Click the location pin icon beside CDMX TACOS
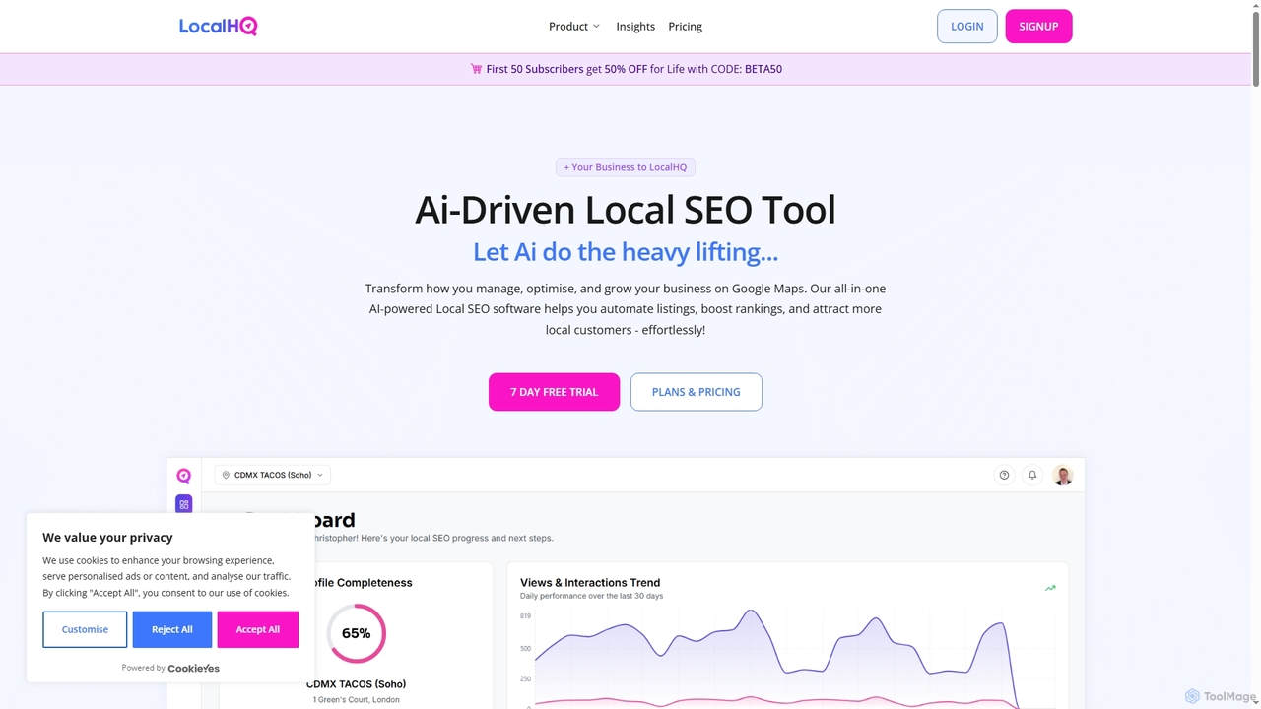This screenshot has width=1261, height=709. click(x=226, y=475)
